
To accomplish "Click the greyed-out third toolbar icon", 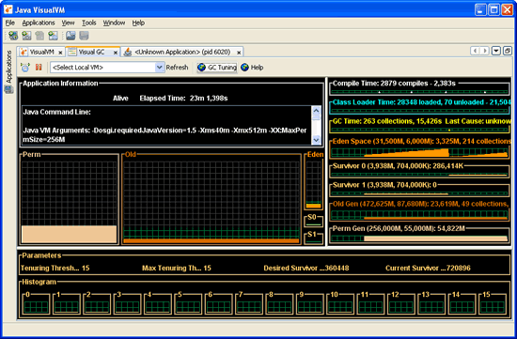I will [x=39, y=36].
